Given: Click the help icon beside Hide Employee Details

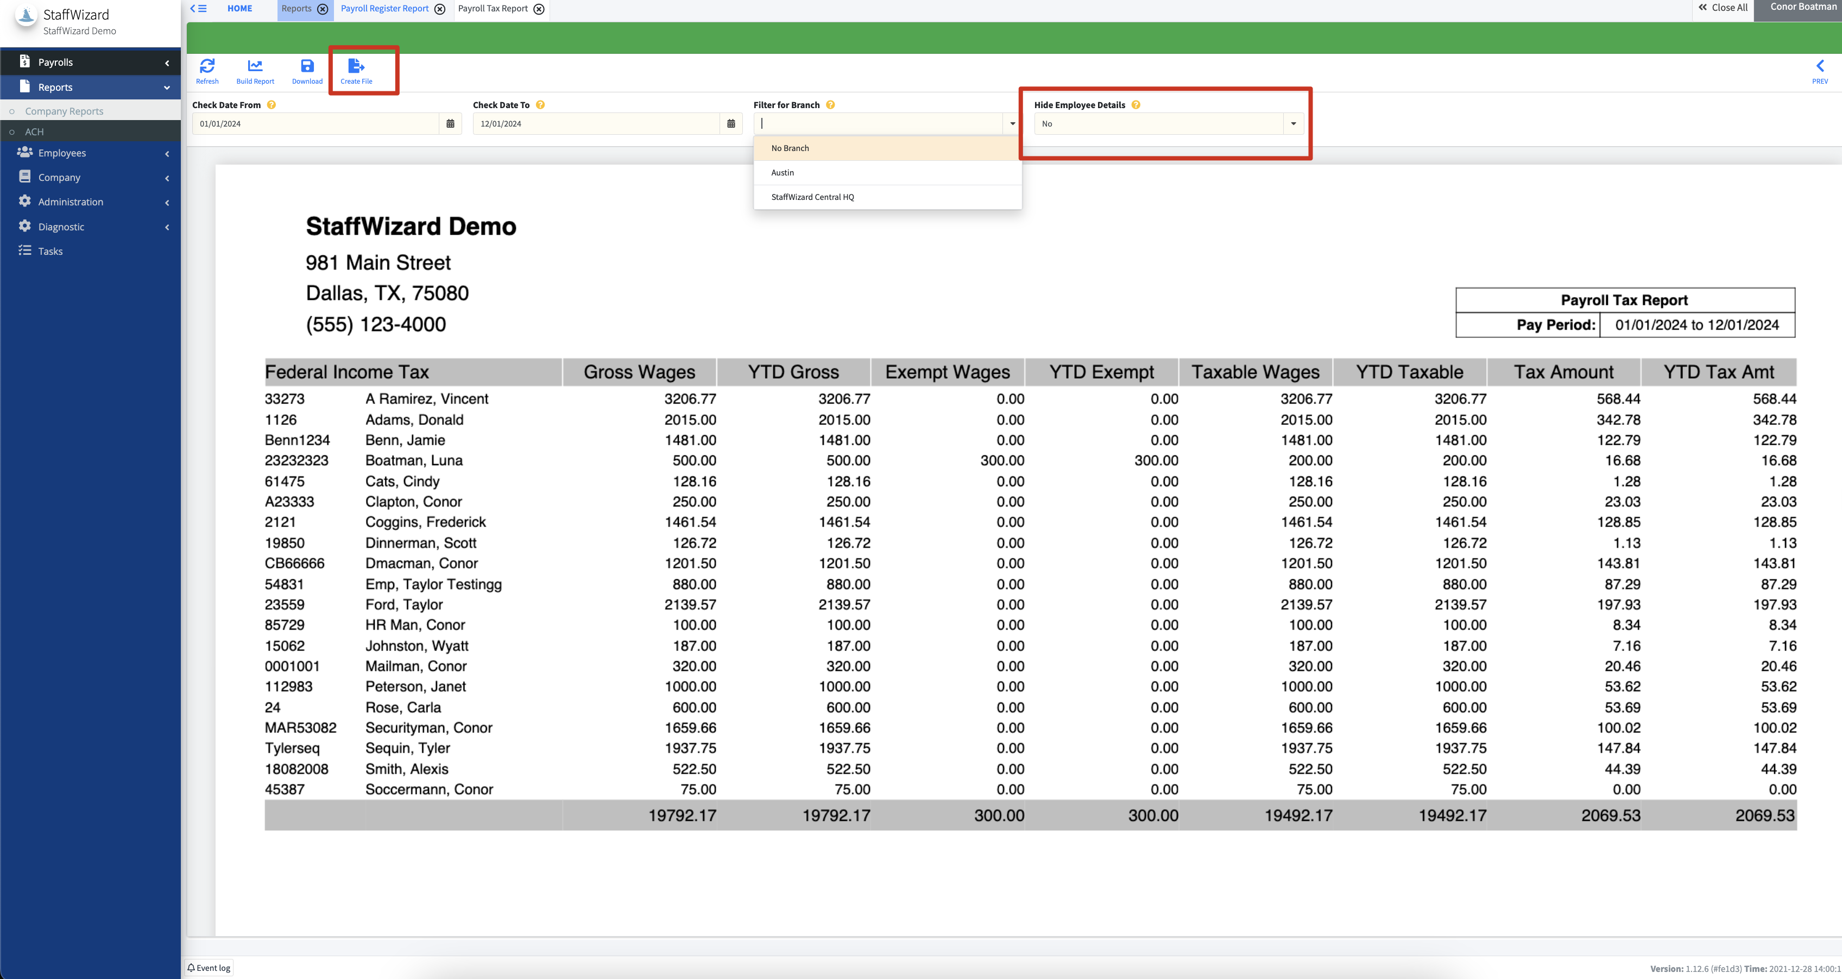Looking at the screenshot, I should (1136, 105).
